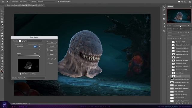The height and width of the screenshot is (108, 192).
Task: Click OK in Color Range dialog
Action: [x=52, y=42]
